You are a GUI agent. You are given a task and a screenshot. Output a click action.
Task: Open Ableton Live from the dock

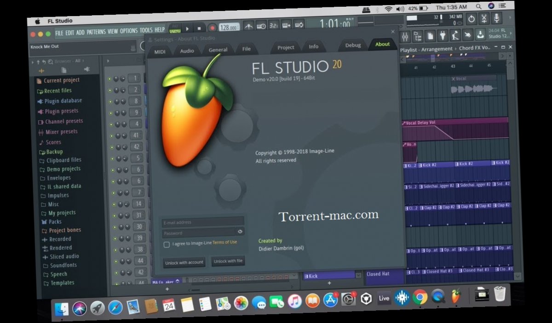coord(384,299)
